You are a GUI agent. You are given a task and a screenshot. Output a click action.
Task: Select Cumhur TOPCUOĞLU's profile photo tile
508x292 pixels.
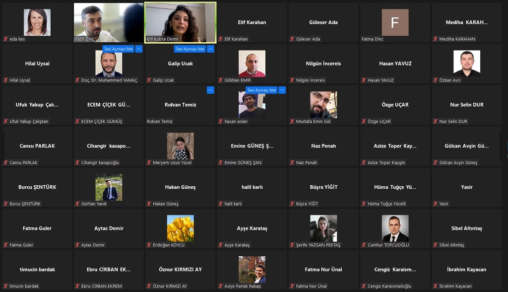coord(395,228)
